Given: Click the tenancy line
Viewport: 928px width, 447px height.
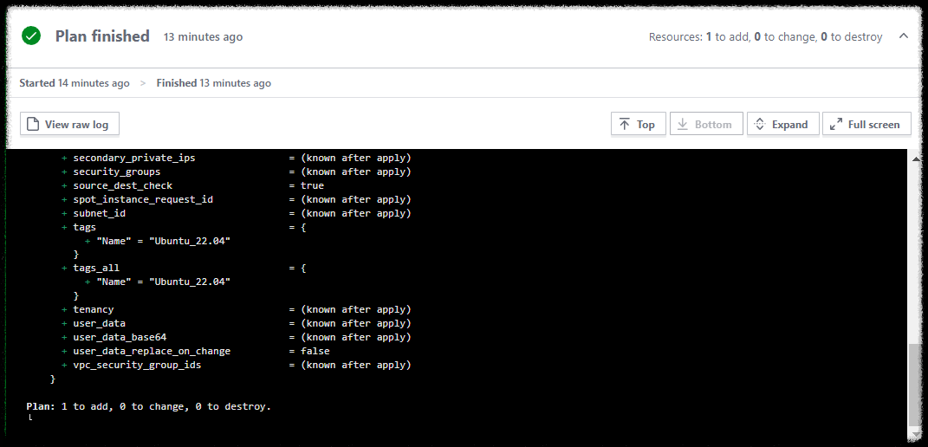Looking at the screenshot, I should 237,309.
